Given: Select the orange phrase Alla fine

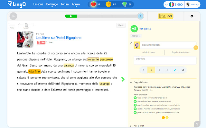Looking at the screenshot, I should [34, 71].
